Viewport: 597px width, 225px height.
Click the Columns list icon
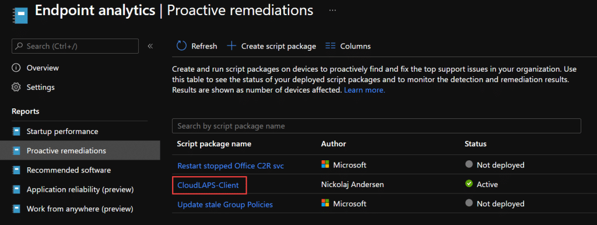330,46
